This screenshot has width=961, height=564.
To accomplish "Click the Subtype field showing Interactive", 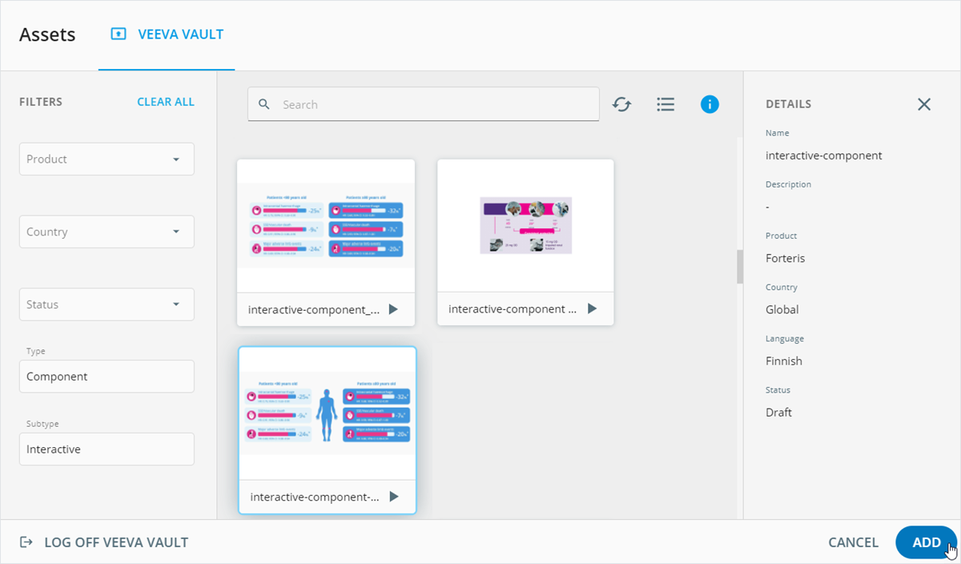I will 107,449.
